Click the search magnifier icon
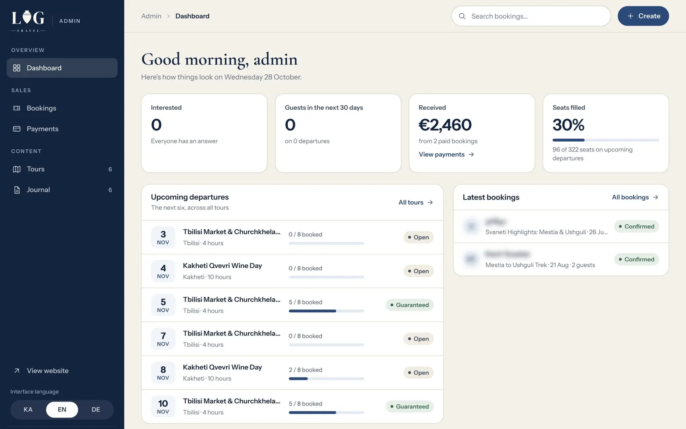686x429 pixels. click(x=462, y=16)
